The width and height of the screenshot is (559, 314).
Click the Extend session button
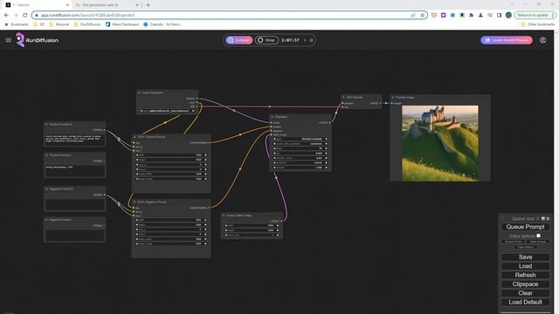[x=238, y=40]
